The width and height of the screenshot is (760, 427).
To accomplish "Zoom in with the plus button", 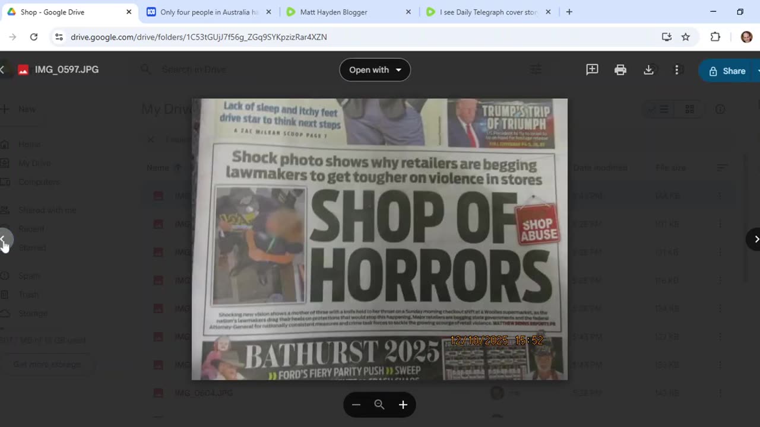I will (x=403, y=404).
